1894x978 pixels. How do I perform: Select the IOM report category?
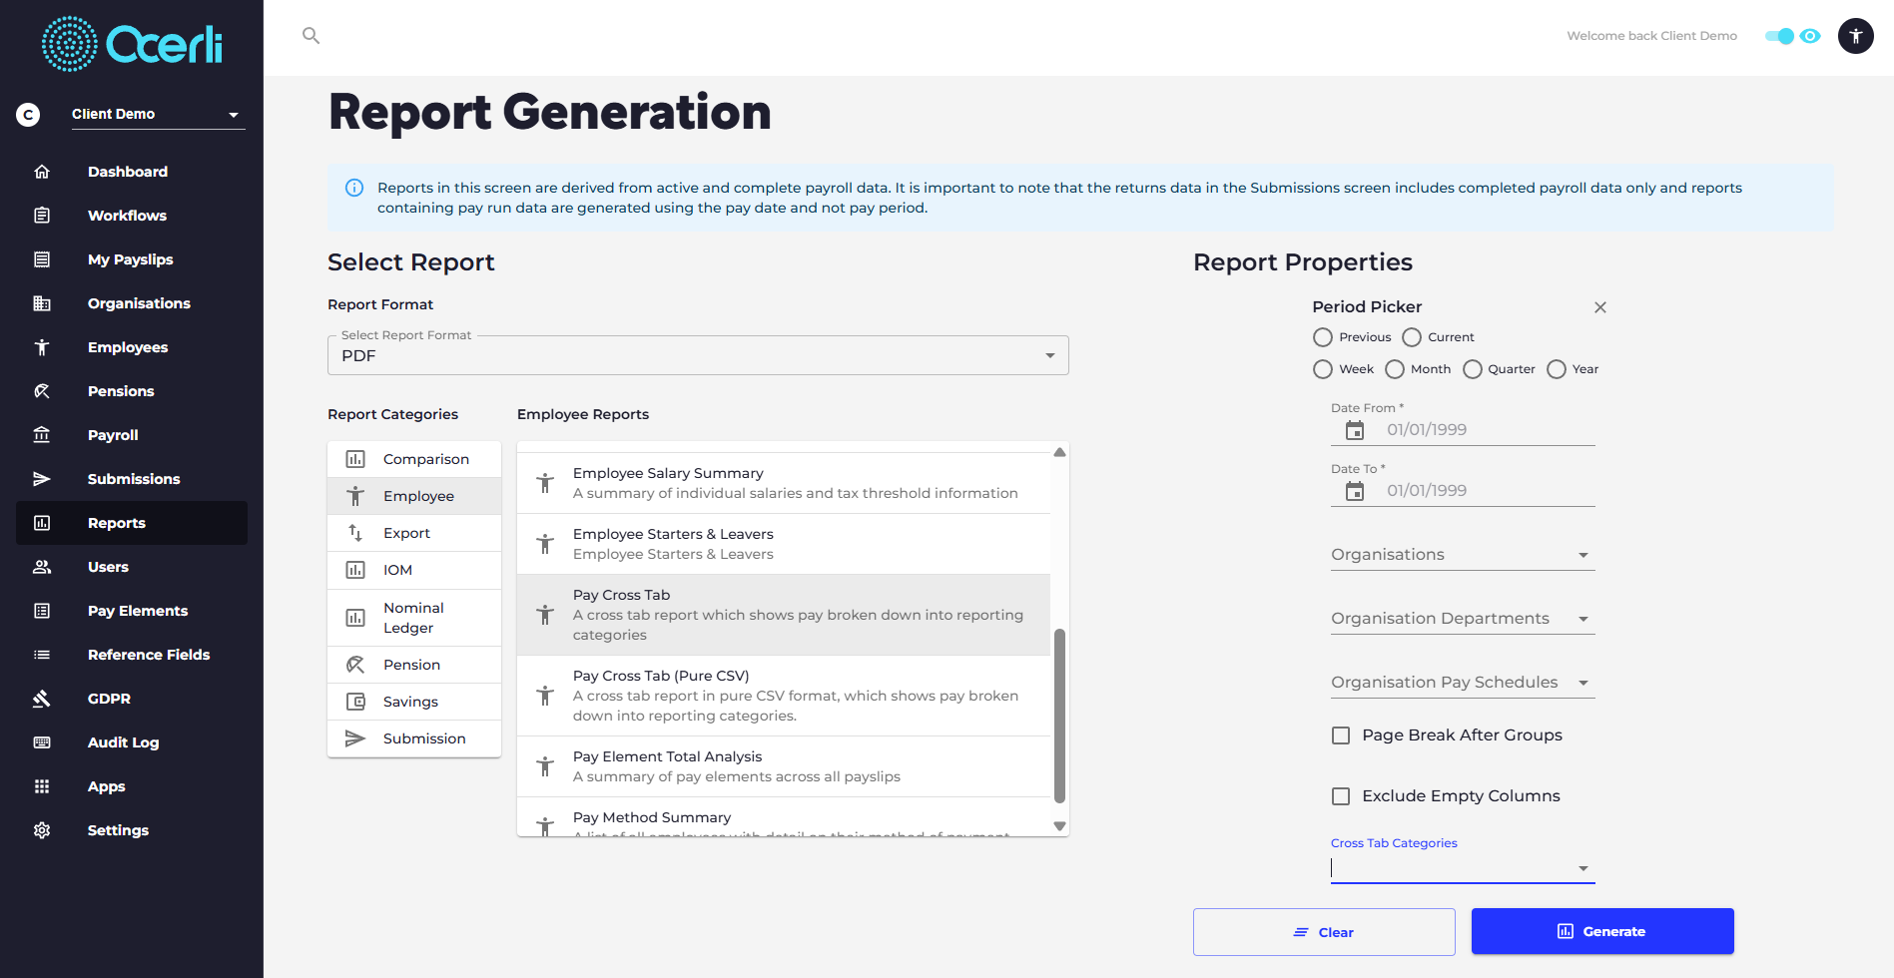coord(414,570)
